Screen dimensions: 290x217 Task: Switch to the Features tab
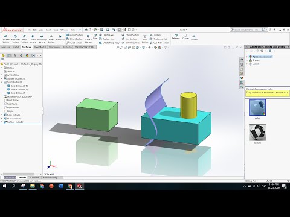click(5, 47)
